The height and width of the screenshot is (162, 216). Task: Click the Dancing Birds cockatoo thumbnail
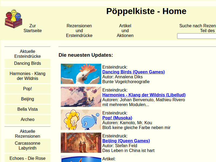coord(81,74)
